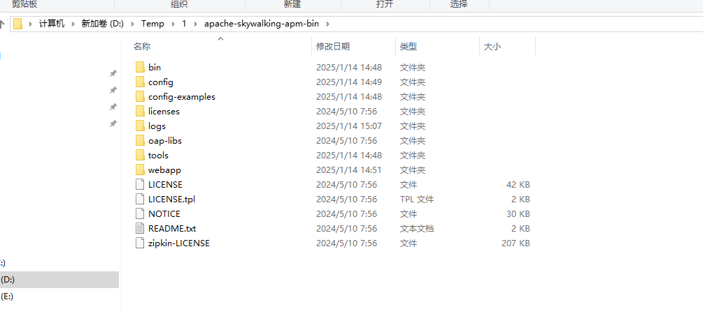
Task: Click the webapp date 2025/1/14 14:51
Action: coord(349,170)
